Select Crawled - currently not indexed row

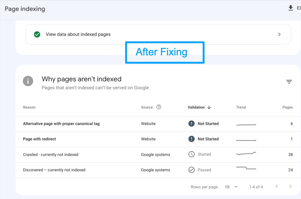point(51,154)
